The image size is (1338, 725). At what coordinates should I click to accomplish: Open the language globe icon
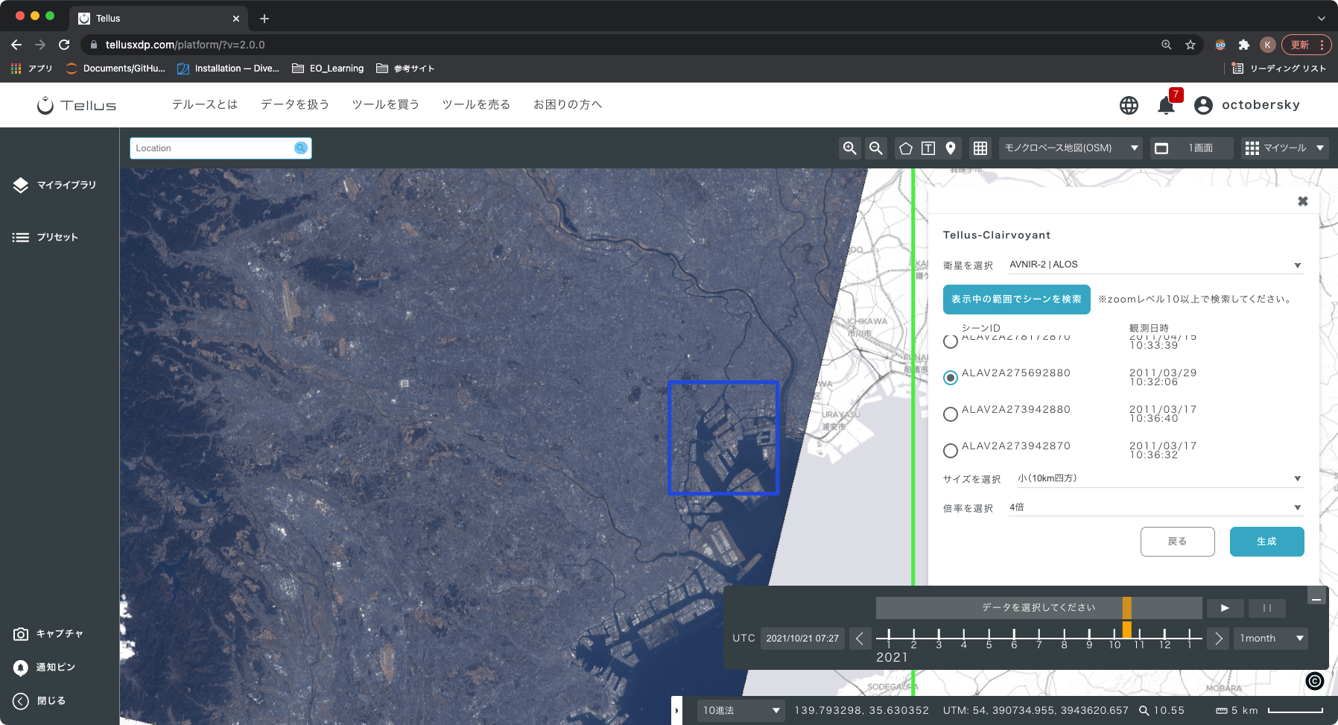[1129, 105]
